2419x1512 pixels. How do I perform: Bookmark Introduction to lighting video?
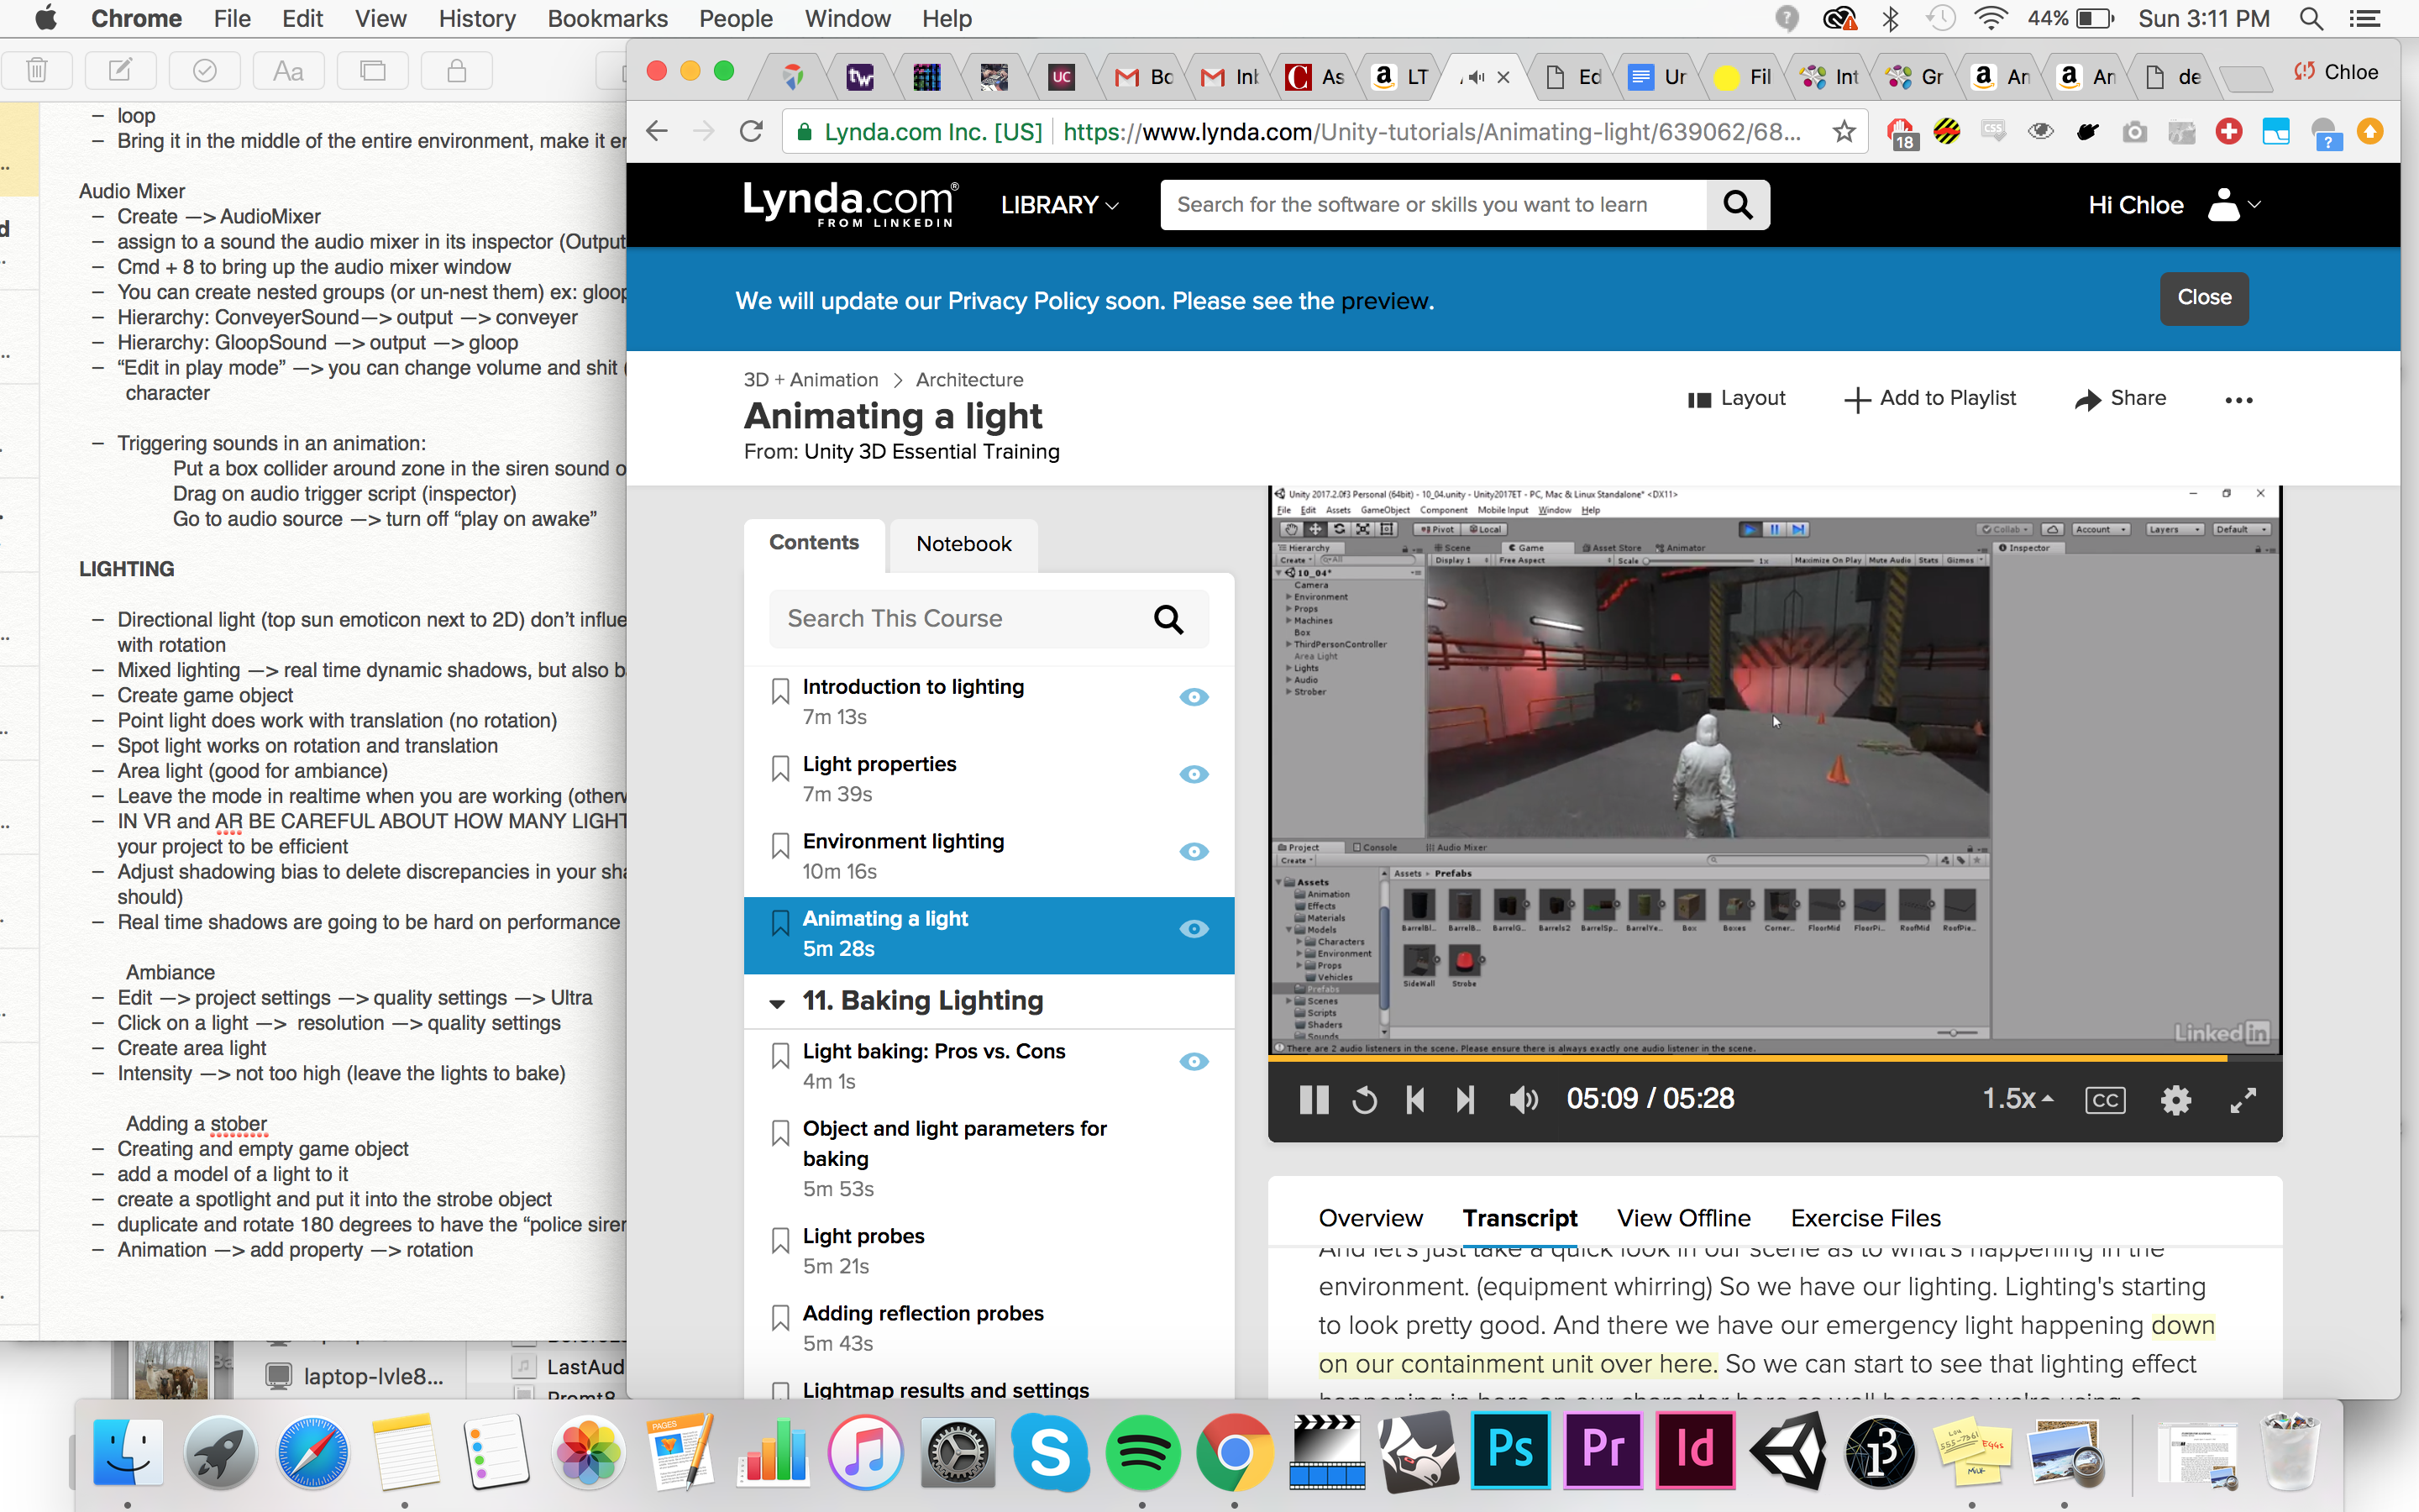click(780, 691)
